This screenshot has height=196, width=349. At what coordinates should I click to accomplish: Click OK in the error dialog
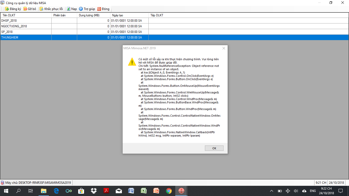[214, 148]
